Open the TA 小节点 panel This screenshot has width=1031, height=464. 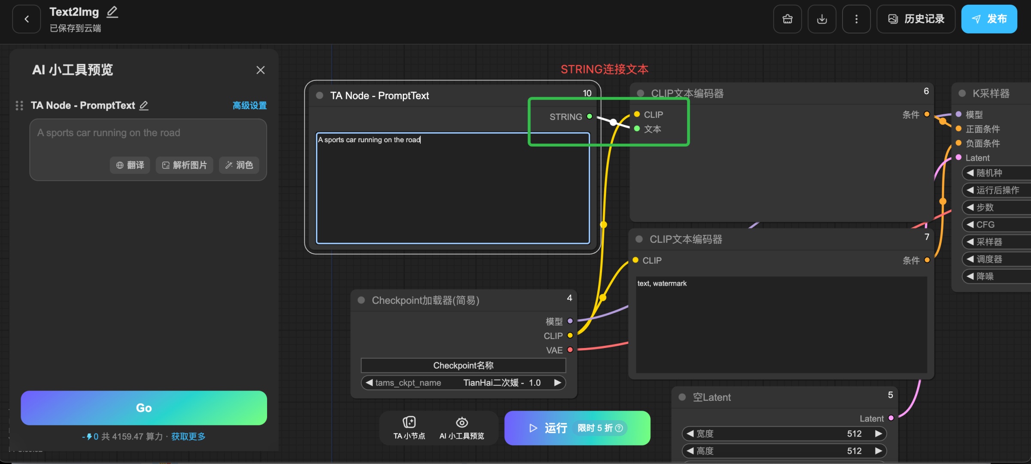[x=409, y=427]
